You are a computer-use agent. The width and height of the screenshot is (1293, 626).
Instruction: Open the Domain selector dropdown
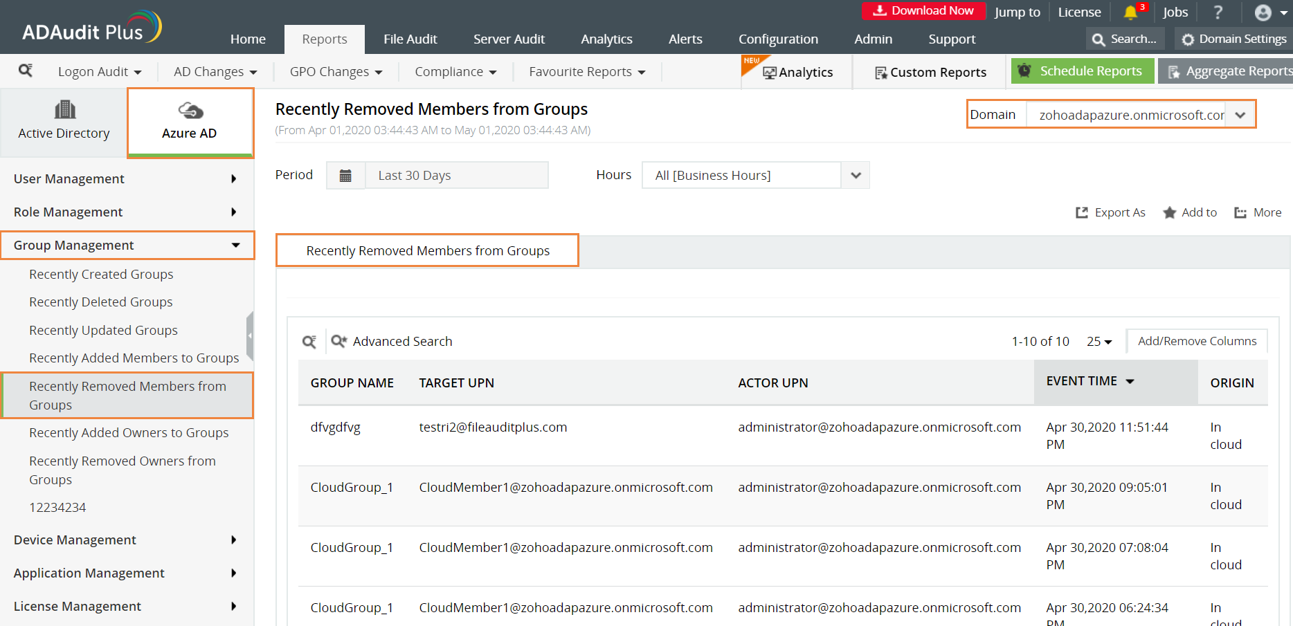pyautogui.click(x=1240, y=114)
